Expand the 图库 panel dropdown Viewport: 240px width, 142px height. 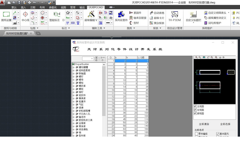point(134,28)
